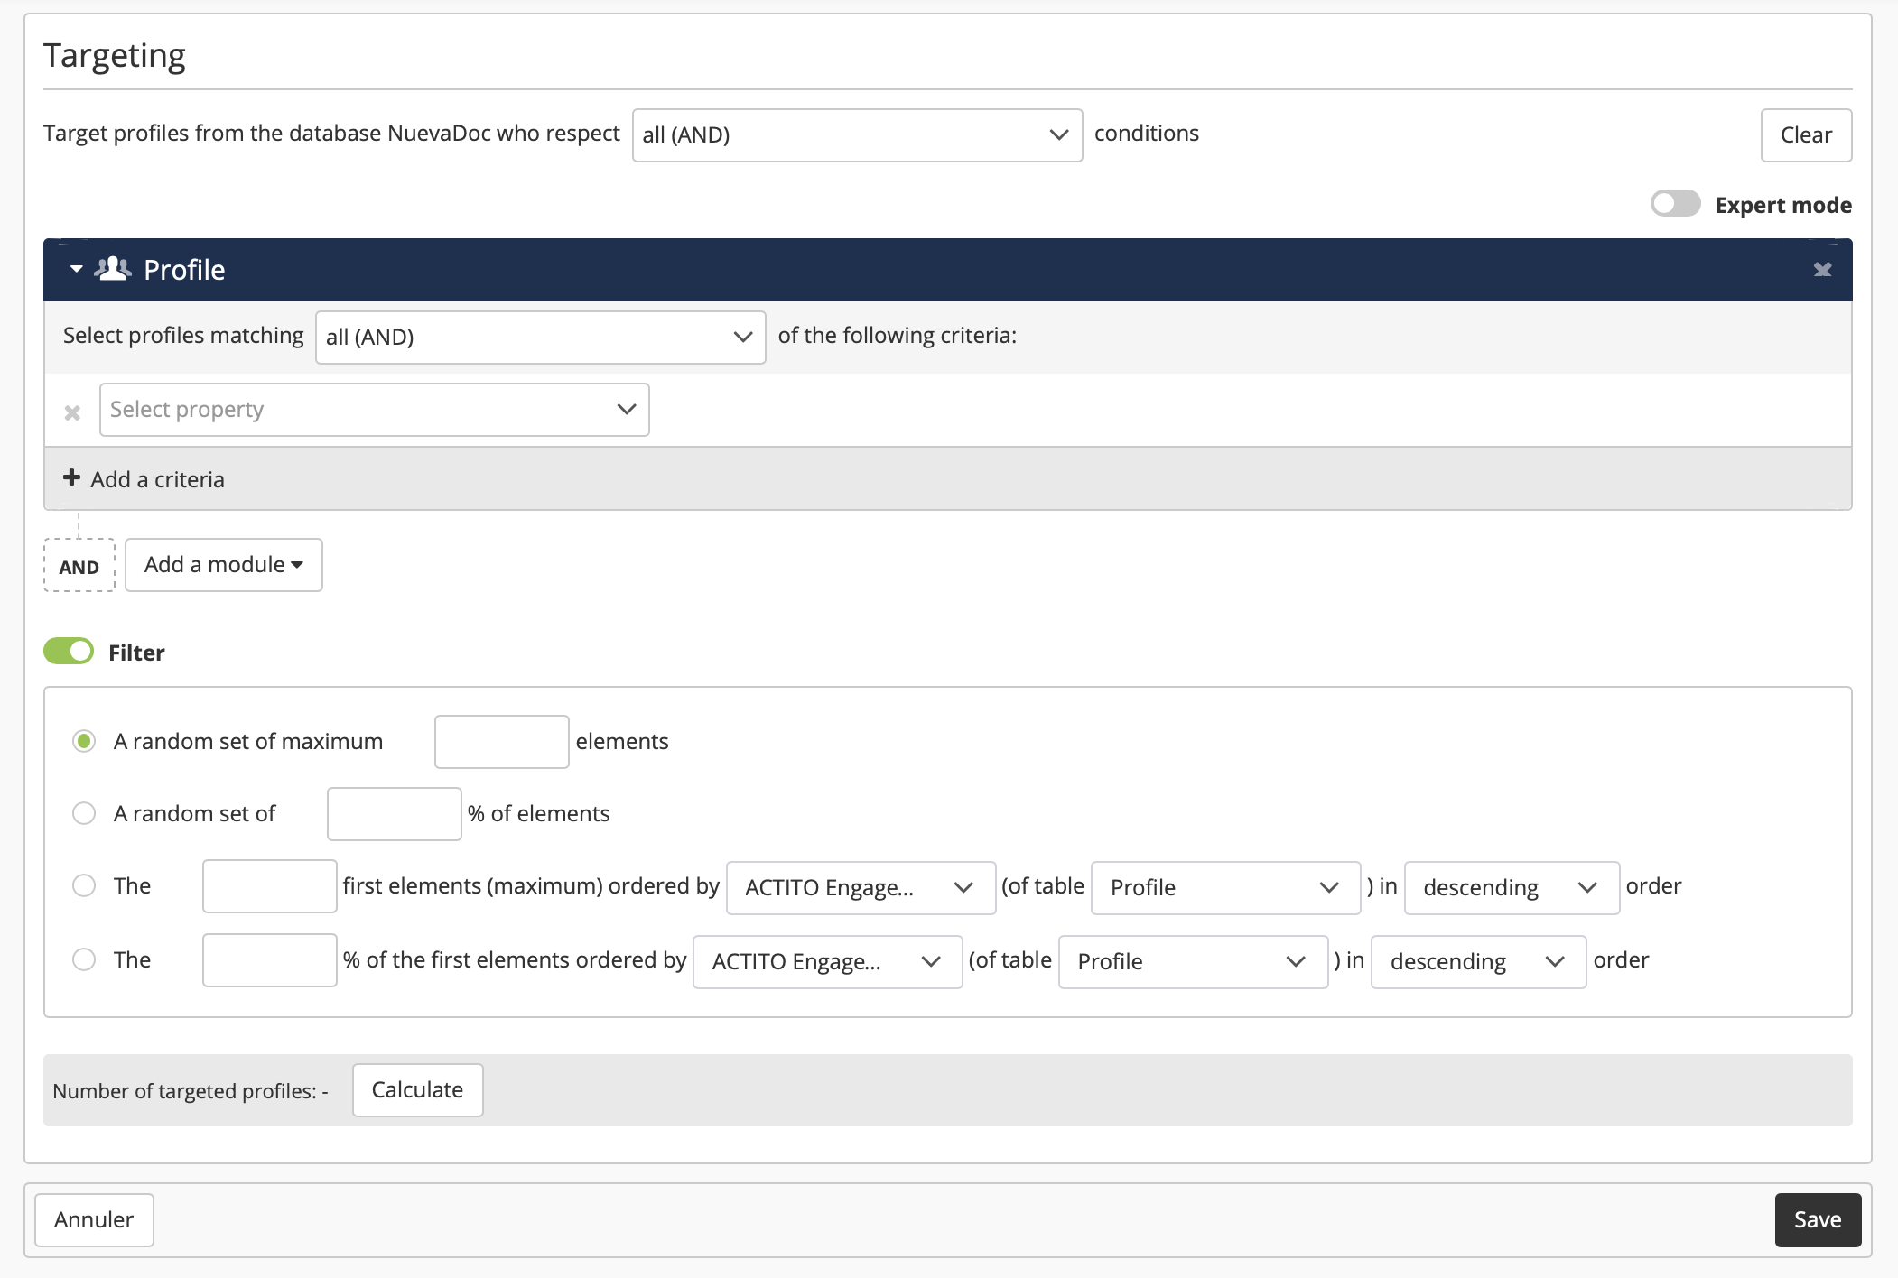This screenshot has width=1898, height=1278.
Task: Click the Annuler button
Action: (94, 1220)
